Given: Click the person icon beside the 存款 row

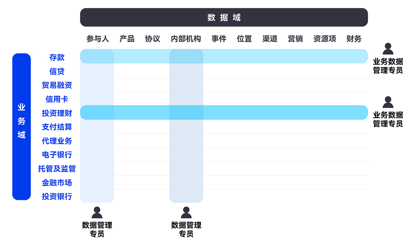Looking at the screenshot, I should 388,49.
